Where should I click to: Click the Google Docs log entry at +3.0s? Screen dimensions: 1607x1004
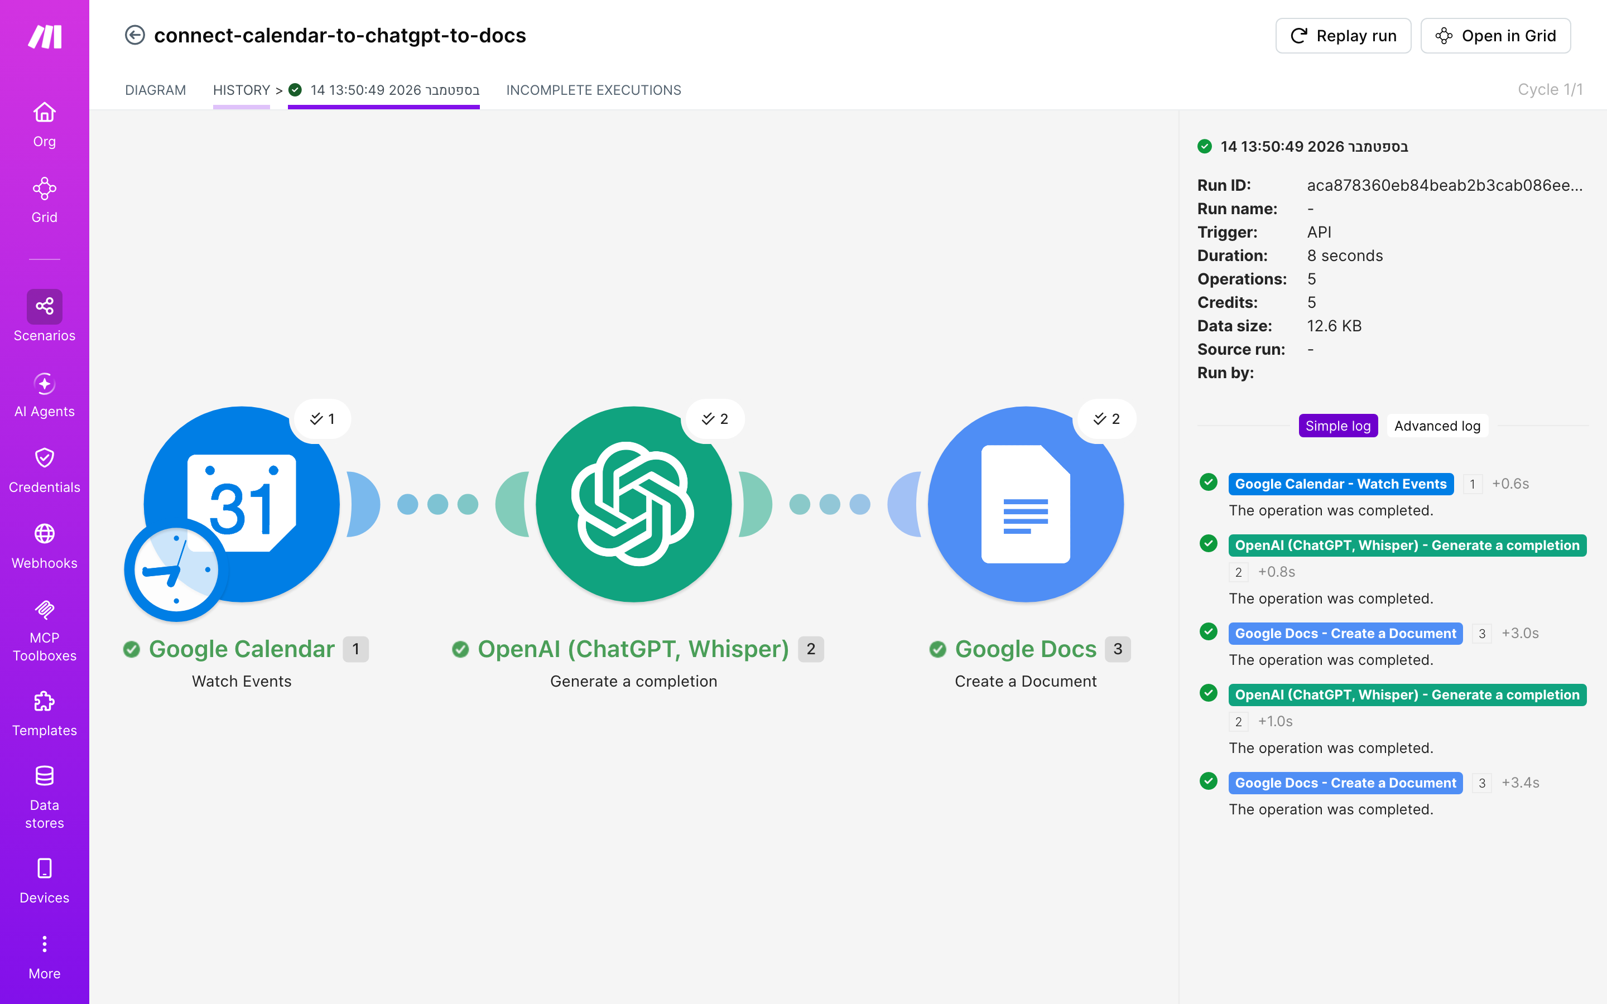1345,634
